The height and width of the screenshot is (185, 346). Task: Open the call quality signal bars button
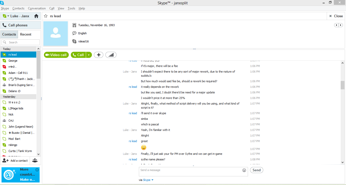point(111,55)
